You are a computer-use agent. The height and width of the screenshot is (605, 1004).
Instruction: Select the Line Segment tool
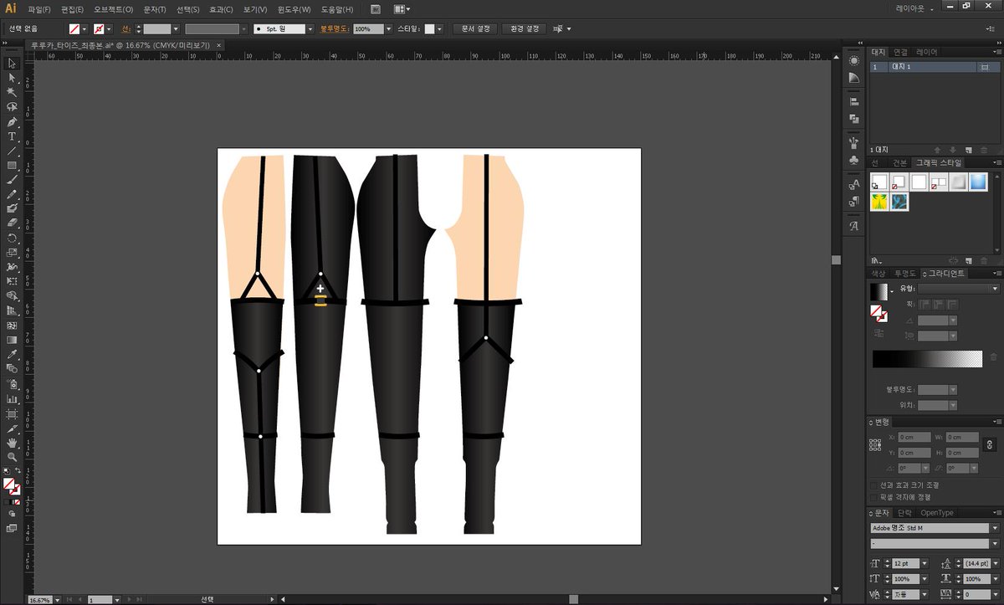click(12, 151)
